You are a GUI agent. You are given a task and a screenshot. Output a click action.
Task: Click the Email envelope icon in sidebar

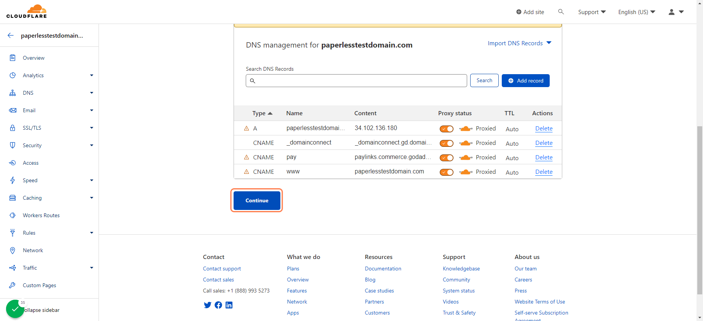click(13, 110)
